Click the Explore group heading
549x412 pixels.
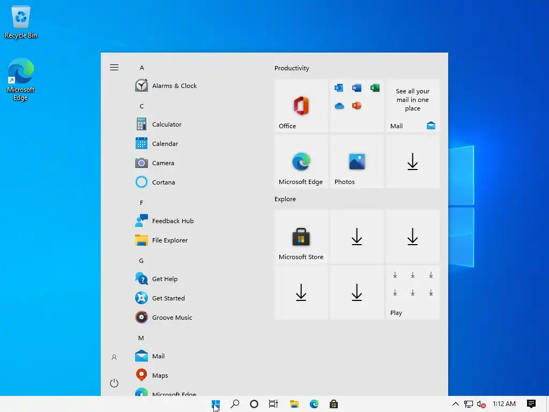point(285,199)
